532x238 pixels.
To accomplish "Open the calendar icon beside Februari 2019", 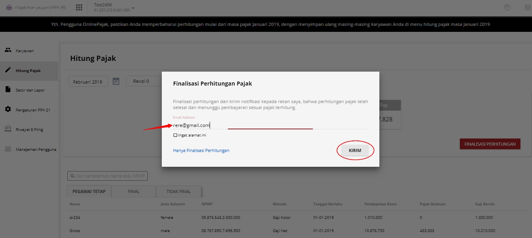I will [x=116, y=81].
